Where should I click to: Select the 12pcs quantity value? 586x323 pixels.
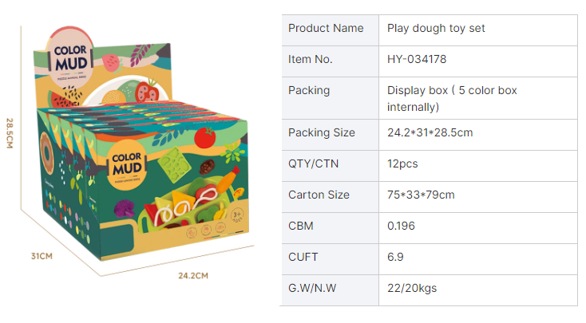click(402, 164)
